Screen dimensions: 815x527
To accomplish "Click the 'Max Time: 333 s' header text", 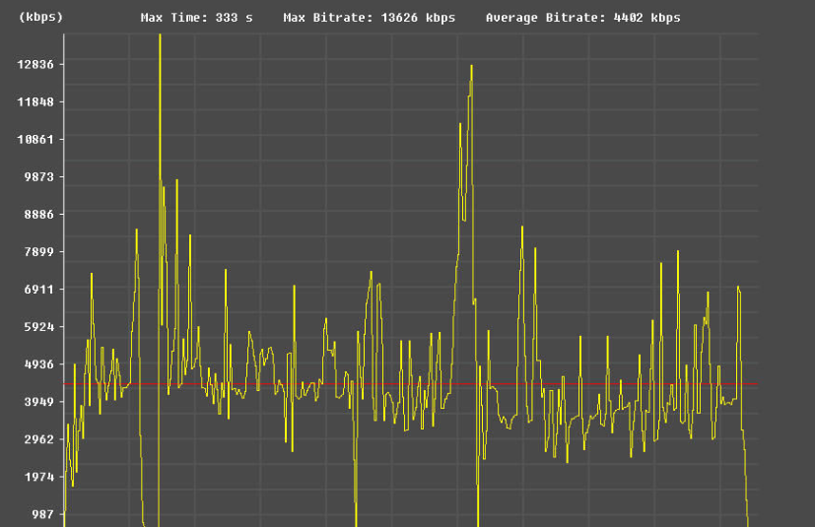I will pyautogui.click(x=196, y=18).
